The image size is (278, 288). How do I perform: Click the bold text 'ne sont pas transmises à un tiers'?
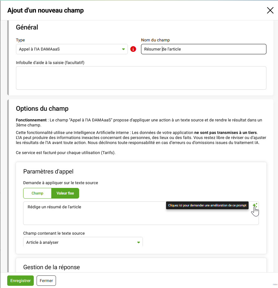pos(225,133)
